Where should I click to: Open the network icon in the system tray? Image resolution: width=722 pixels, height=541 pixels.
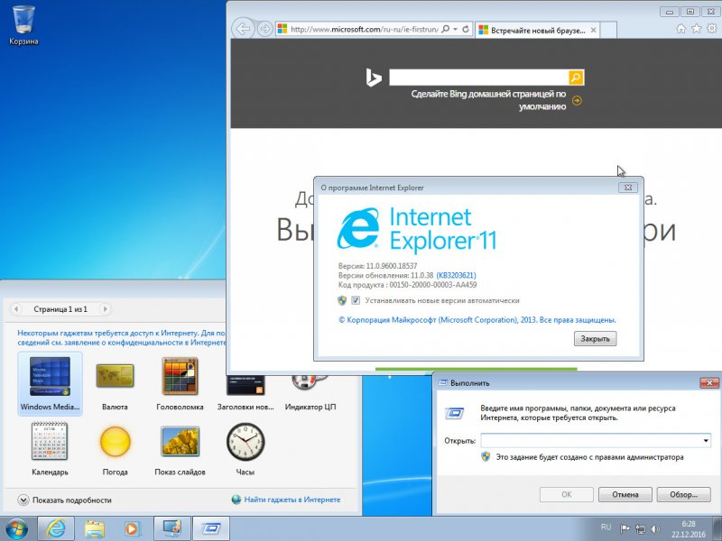point(640,529)
